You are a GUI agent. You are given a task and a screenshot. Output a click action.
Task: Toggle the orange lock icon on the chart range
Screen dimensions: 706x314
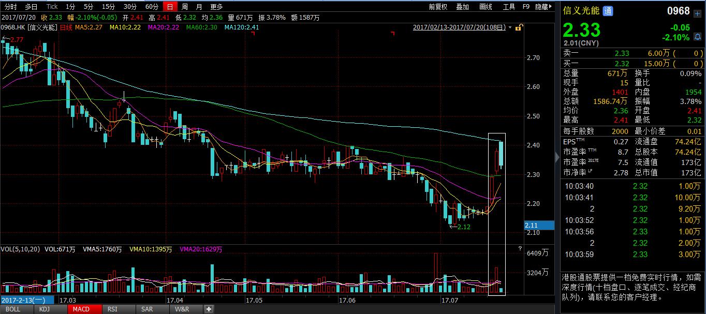pyautogui.click(x=519, y=27)
